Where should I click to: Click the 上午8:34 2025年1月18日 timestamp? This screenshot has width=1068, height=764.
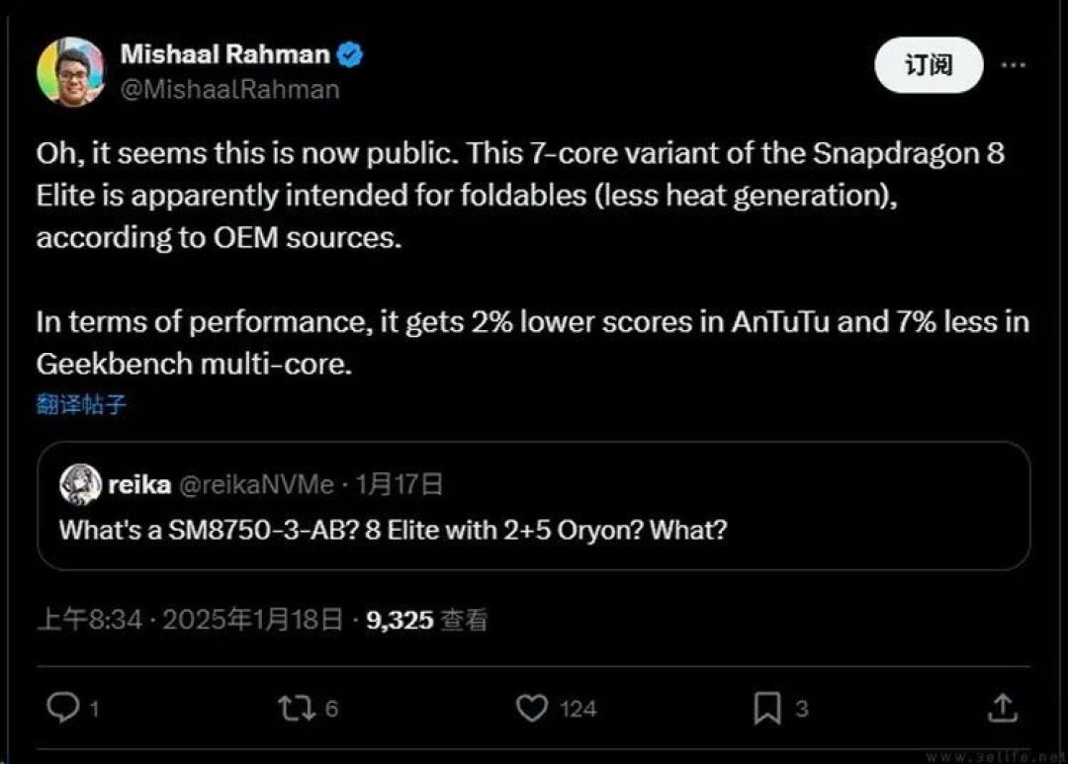(190, 620)
